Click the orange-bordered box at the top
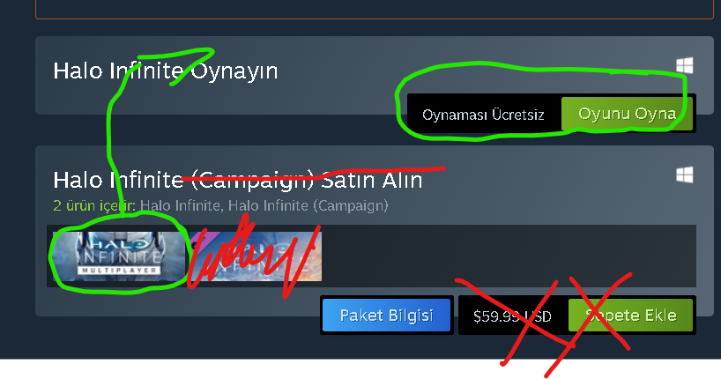 coord(375,9)
